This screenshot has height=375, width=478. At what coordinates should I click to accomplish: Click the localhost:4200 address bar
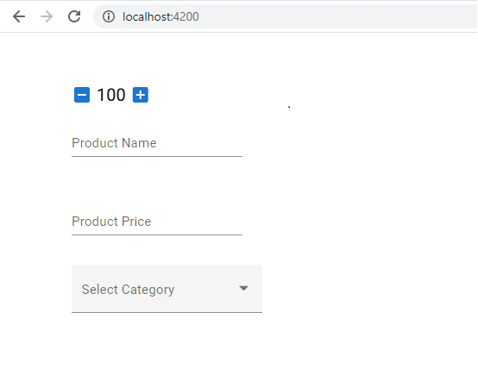(285, 16)
